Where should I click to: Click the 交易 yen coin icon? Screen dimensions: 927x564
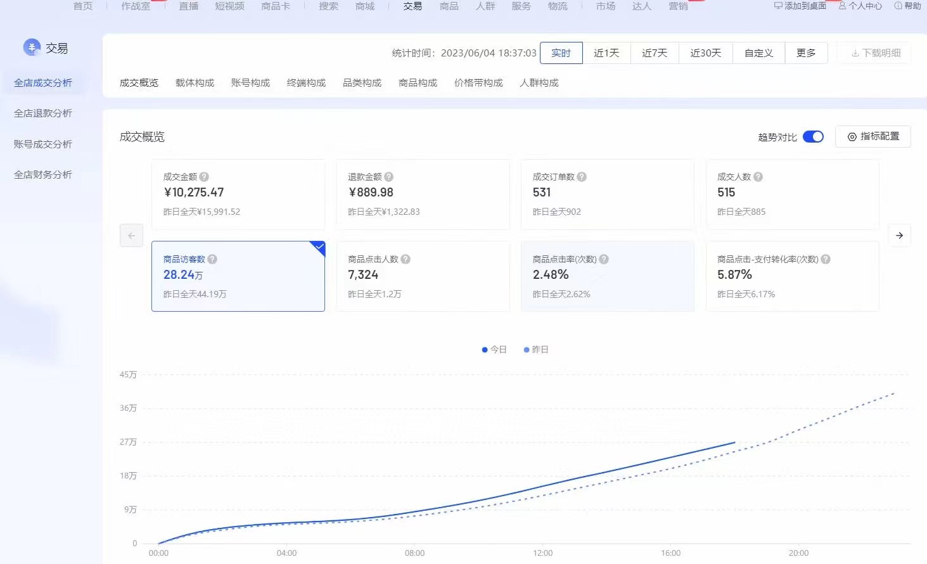point(32,48)
